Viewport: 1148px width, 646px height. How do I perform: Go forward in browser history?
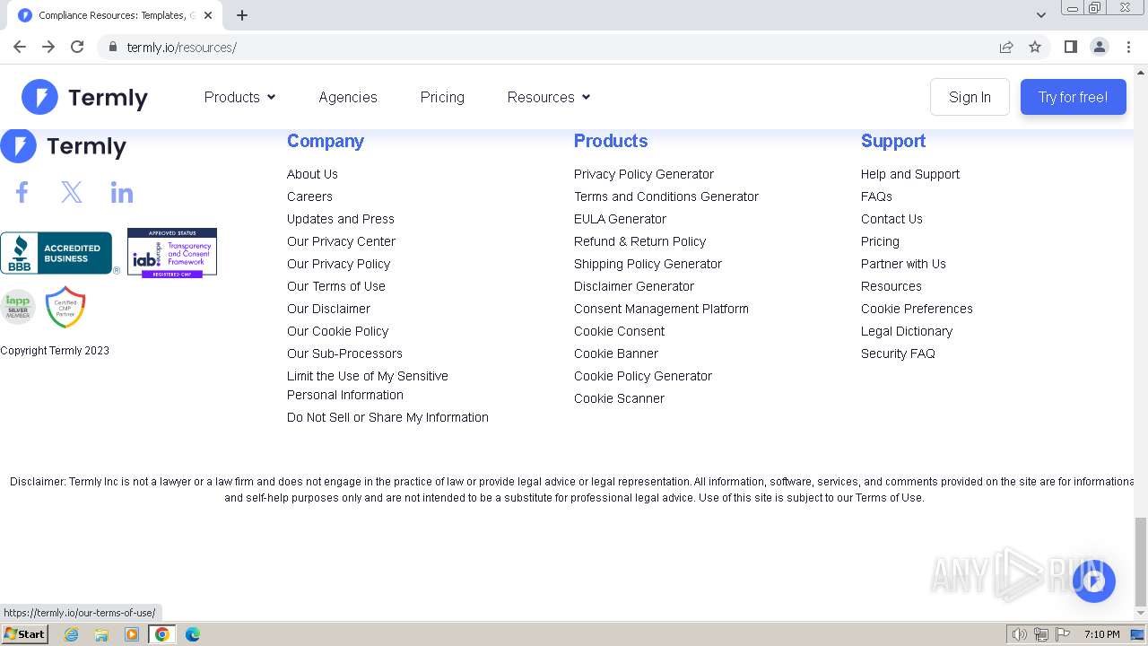coord(48,47)
